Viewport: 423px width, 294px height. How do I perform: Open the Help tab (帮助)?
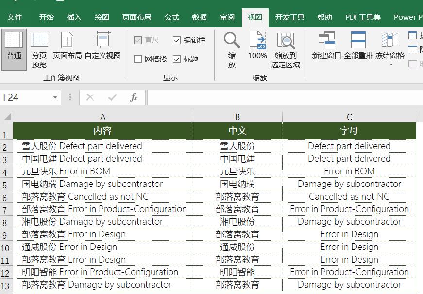click(324, 17)
